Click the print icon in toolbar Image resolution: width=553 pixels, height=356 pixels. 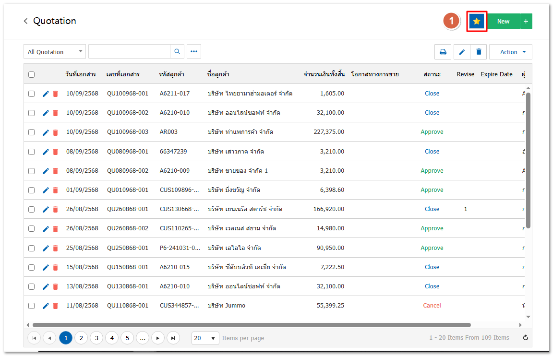pos(443,52)
